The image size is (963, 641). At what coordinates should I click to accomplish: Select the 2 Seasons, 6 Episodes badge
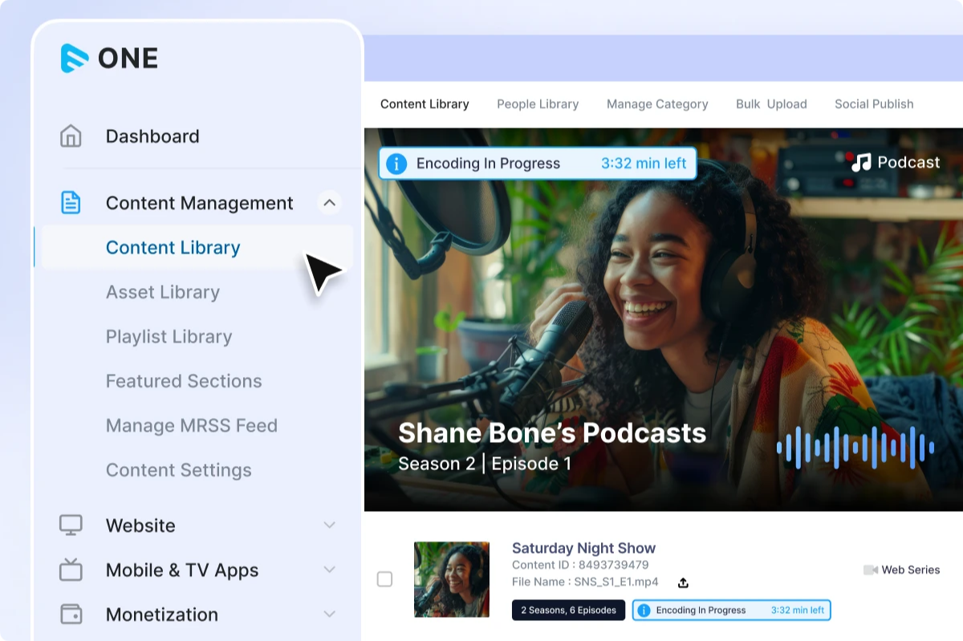click(568, 611)
